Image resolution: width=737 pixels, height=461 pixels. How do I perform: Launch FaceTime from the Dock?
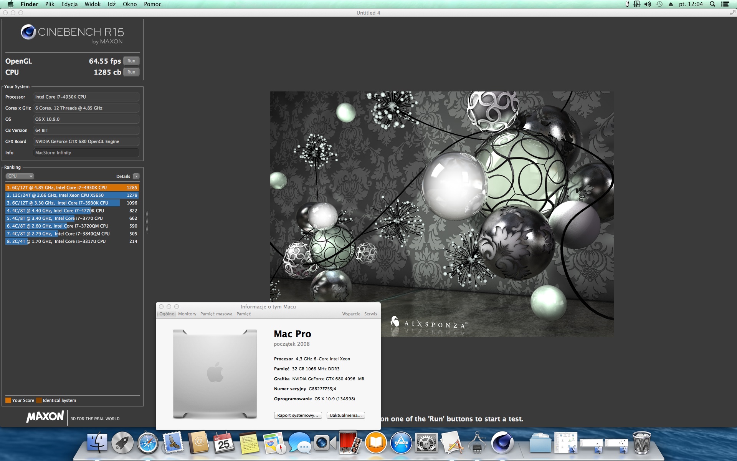[325, 443]
